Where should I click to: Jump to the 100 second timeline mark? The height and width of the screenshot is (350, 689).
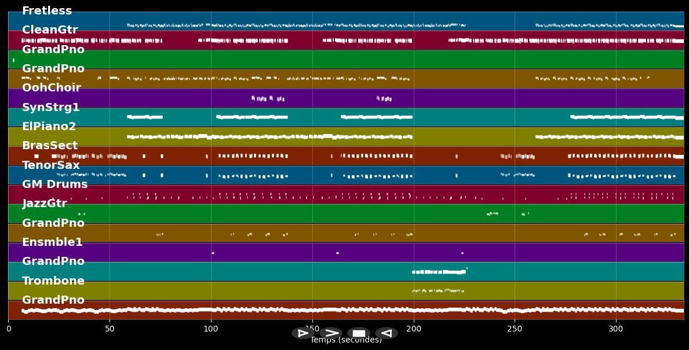[x=211, y=329]
